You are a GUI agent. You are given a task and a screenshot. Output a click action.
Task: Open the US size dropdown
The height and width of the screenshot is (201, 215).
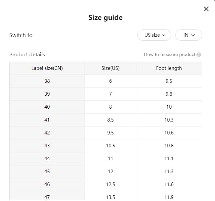154,35
